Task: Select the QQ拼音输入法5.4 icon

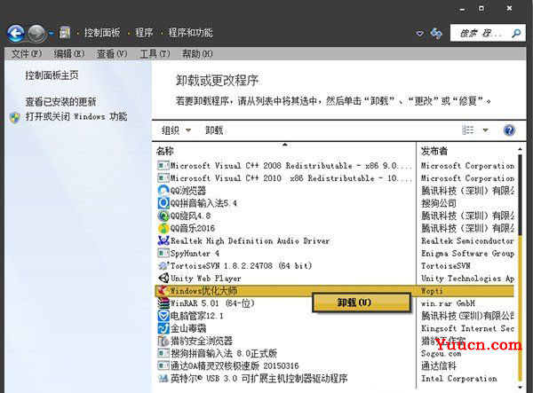Action: [x=163, y=203]
